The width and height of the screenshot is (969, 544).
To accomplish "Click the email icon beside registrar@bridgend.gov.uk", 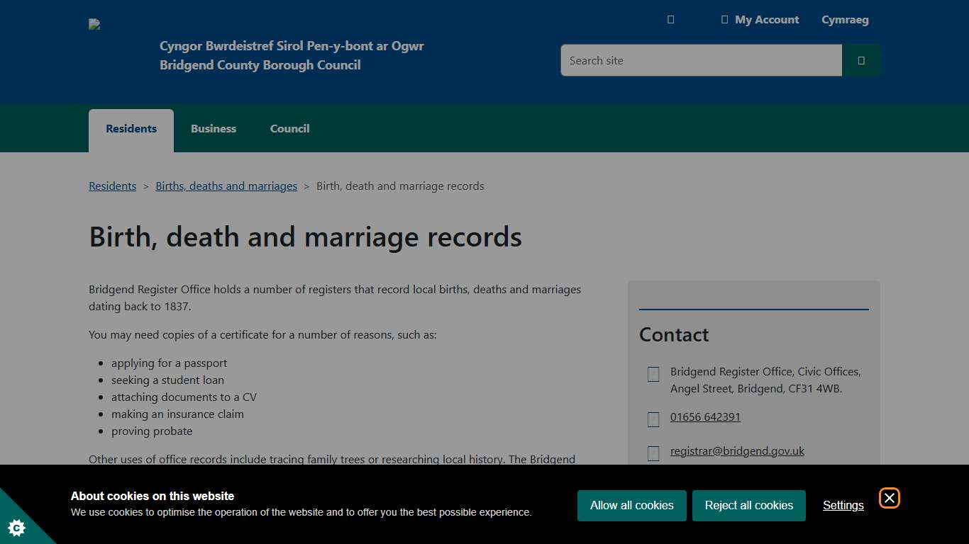I will coord(653,453).
